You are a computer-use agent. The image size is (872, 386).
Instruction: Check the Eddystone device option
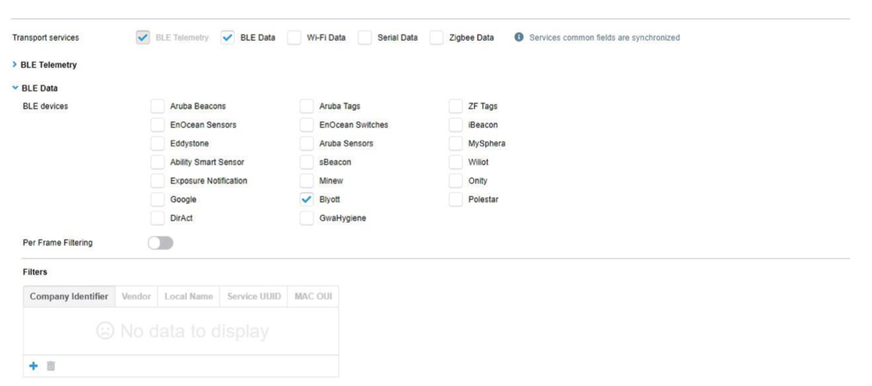click(x=158, y=143)
